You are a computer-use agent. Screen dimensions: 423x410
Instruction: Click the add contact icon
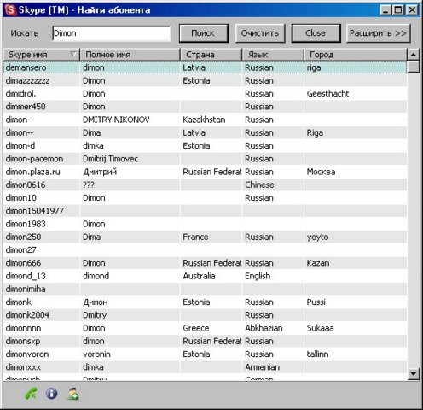tap(73, 394)
